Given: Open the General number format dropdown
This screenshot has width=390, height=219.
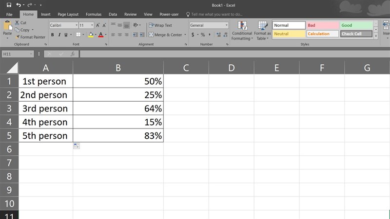Looking at the screenshot, I should 226,25.
